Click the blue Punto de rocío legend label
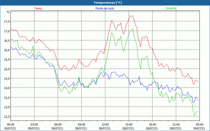The image size is (210, 131). point(104,8)
